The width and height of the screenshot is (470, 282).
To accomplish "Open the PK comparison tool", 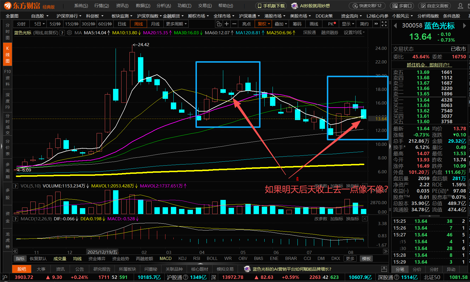I will coord(331,24).
